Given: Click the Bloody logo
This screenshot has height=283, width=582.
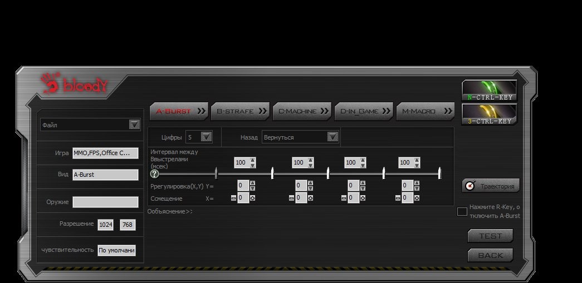Looking at the screenshot, I should (x=75, y=85).
